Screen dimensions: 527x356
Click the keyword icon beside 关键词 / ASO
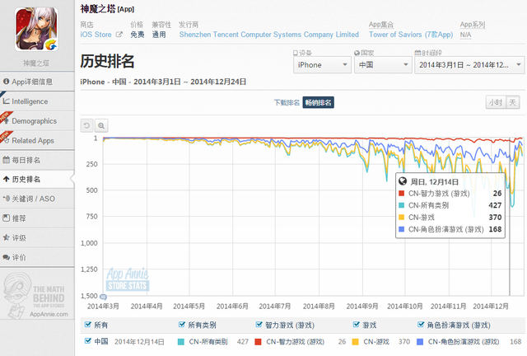pyautogui.click(x=6, y=199)
